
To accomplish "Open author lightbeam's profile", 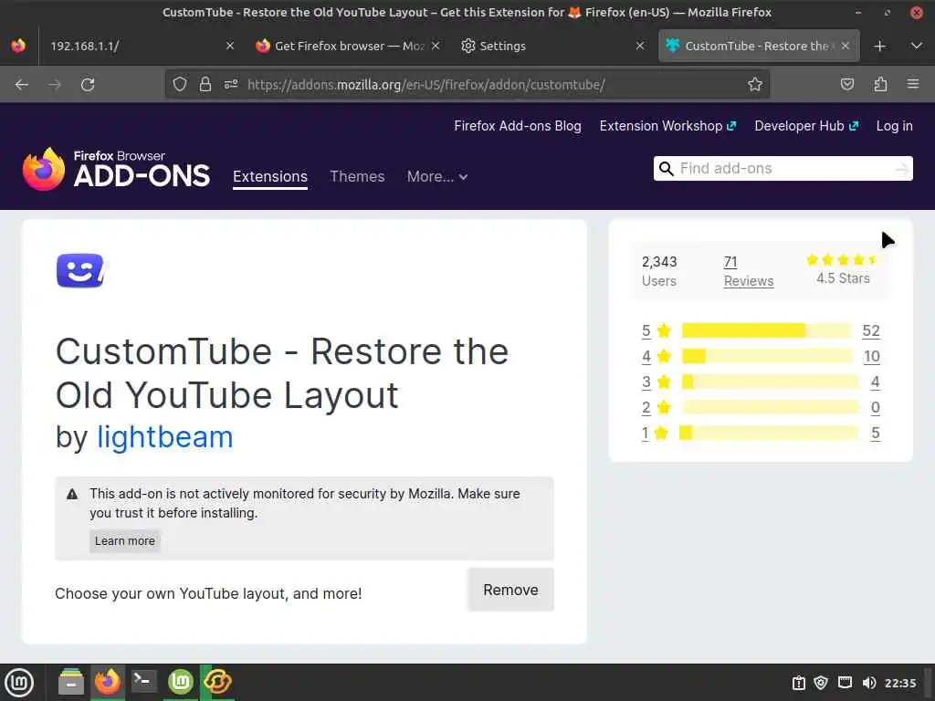I will (164, 436).
